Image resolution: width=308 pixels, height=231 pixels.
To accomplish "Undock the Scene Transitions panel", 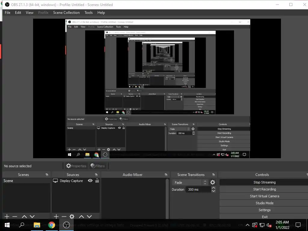I will point(214,175).
